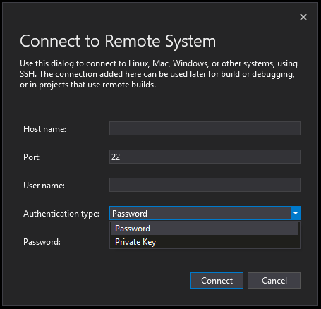This screenshot has height=309, width=321.
Task: Click the Authentication type label
Action: (61, 214)
